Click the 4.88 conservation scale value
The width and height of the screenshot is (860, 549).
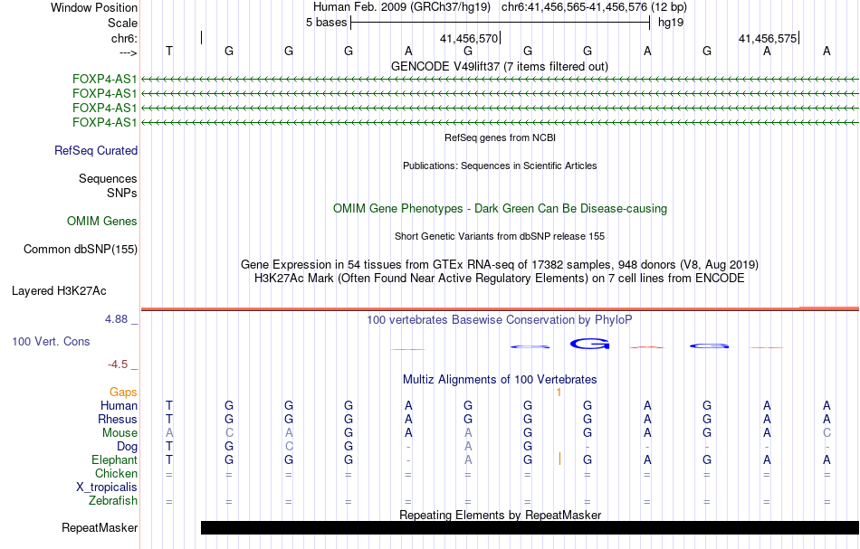(x=116, y=319)
